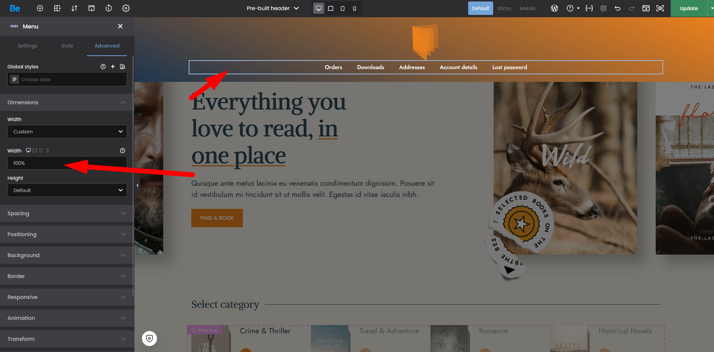Open the navigator layers icon

[x=603, y=8]
